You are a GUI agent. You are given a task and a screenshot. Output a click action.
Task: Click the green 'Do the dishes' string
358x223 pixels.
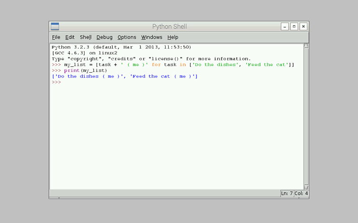(x=215, y=65)
